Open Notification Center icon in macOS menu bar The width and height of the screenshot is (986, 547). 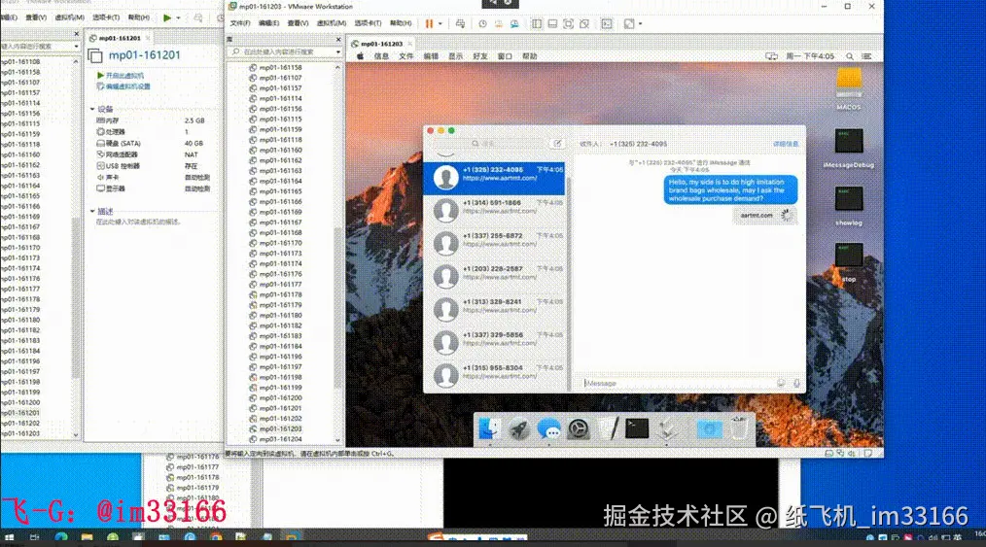pyautogui.click(x=866, y=56)
